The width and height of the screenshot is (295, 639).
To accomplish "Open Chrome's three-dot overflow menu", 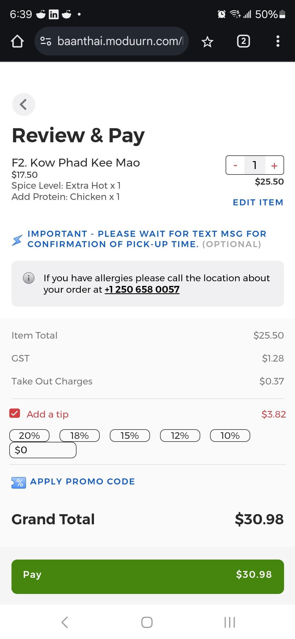I will [x=278, y=42].
